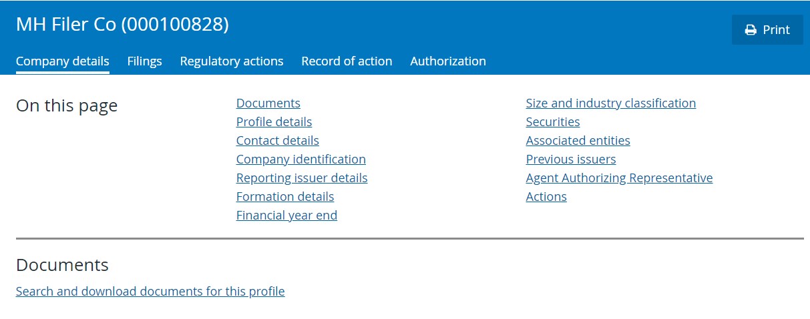Image resolution: width=810 pixels, height=319 pixels.
Task: Jump to Associated entities section
Action: tap(578, 141)
